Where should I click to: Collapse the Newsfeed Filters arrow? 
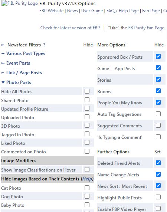click(x=3, y=45)
